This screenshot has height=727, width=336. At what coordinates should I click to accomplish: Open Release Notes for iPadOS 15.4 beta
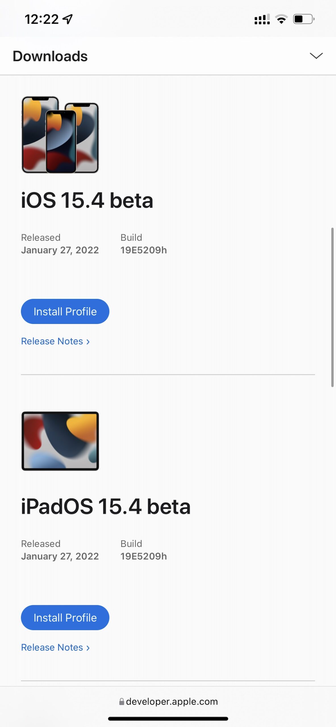click(55, 647)
